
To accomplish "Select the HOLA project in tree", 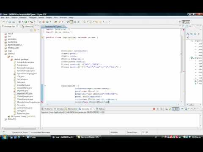I will point(9,34).
